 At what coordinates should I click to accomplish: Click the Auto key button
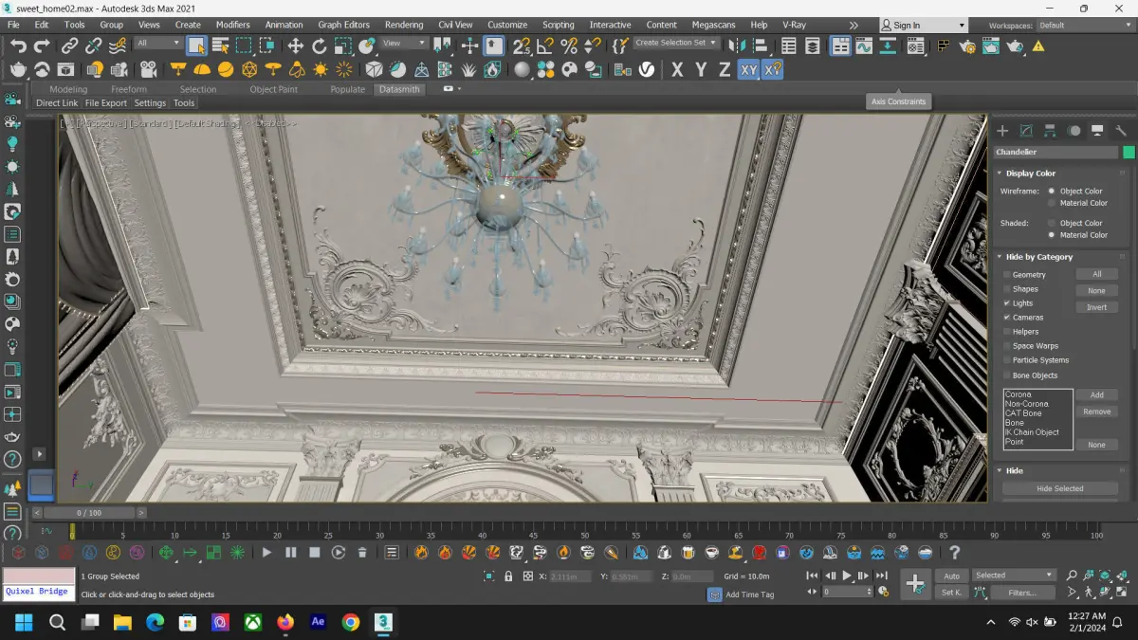click(951, 576)
